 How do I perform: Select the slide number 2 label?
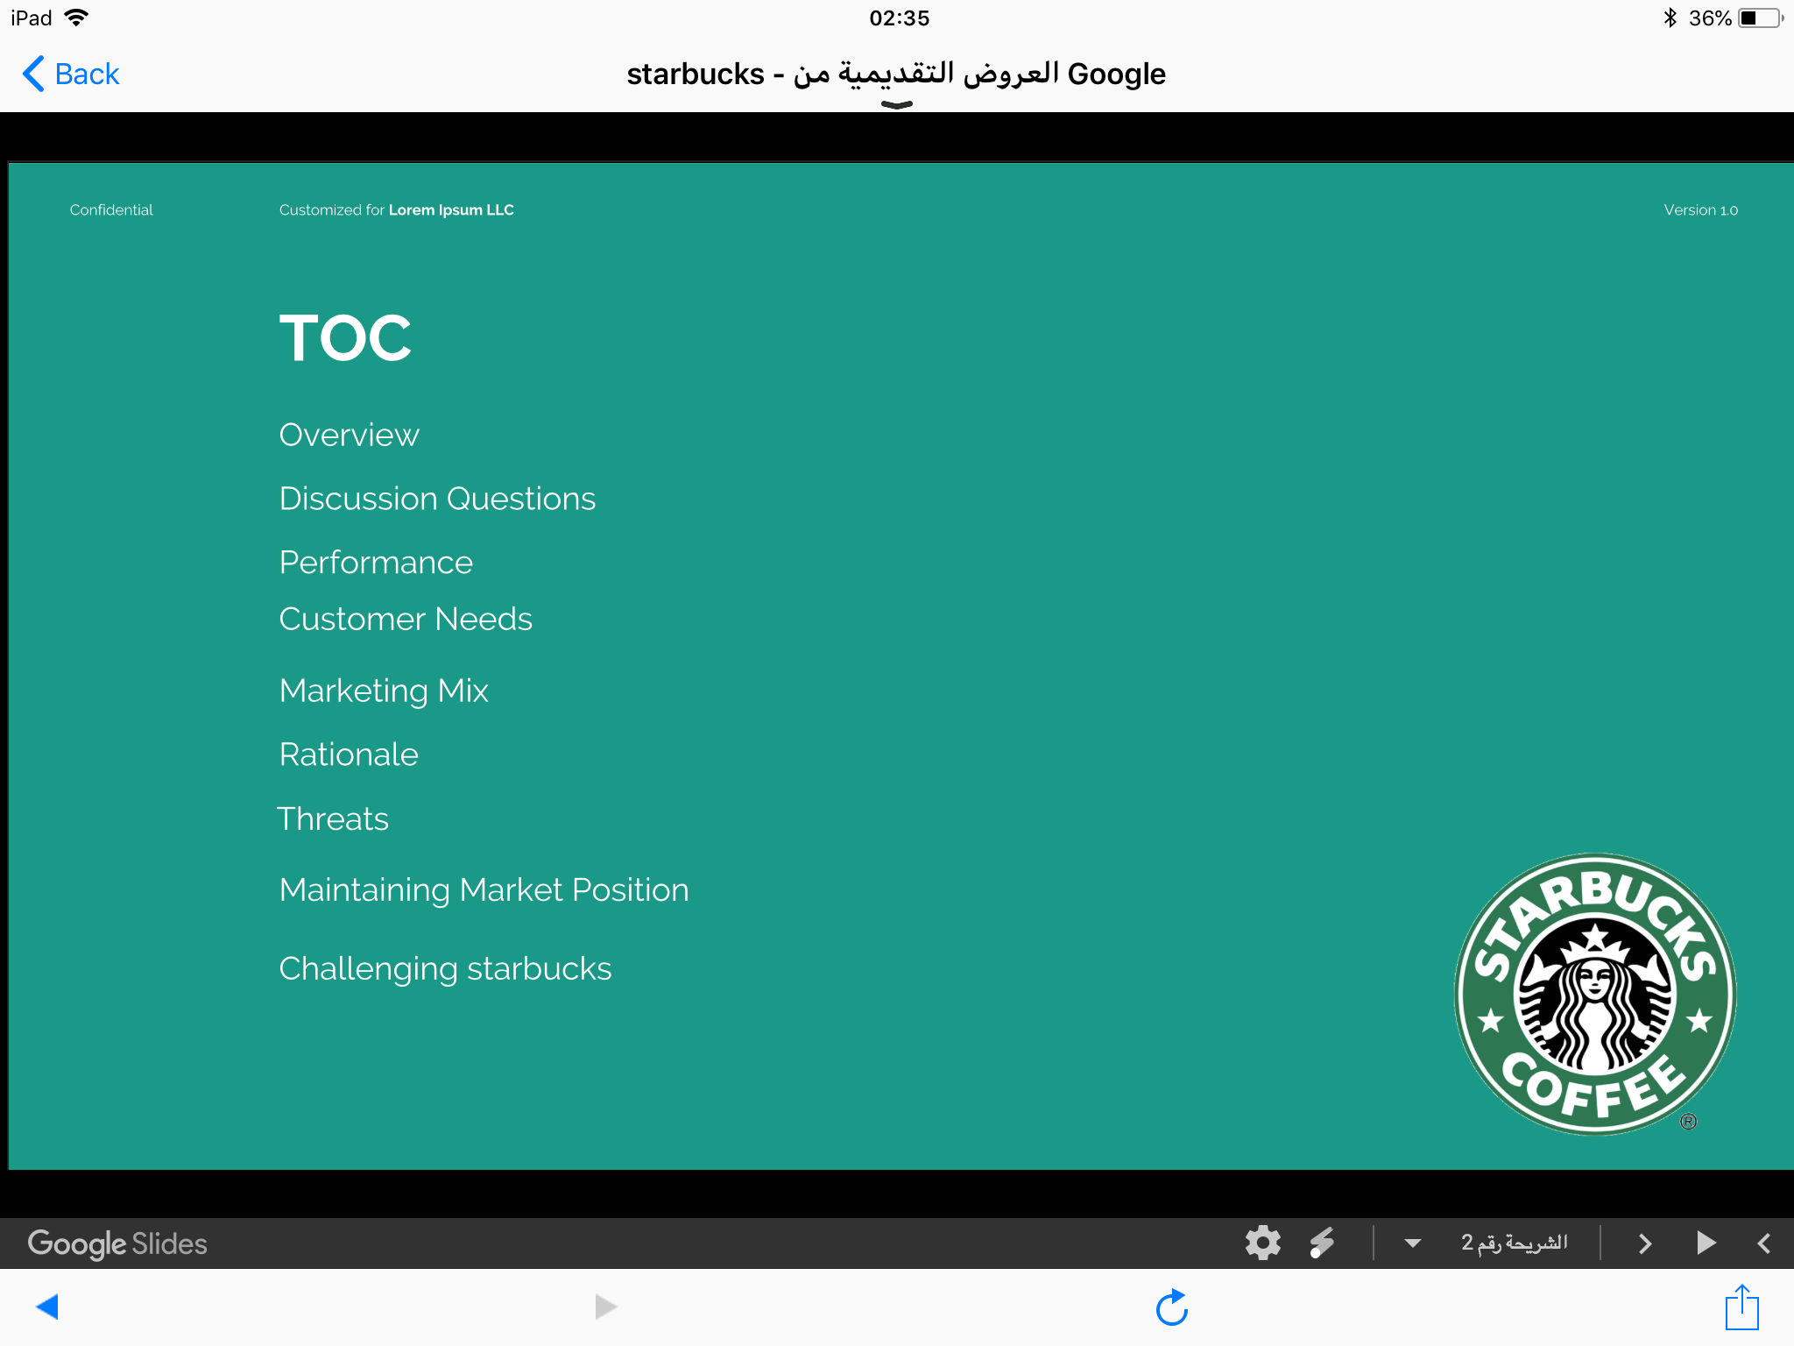(1514, 1243)
